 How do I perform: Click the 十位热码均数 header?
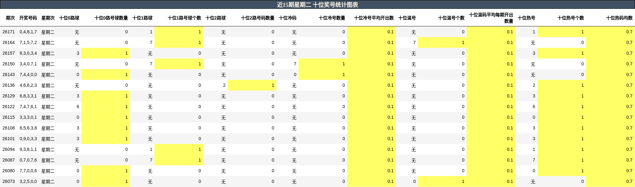620,18
